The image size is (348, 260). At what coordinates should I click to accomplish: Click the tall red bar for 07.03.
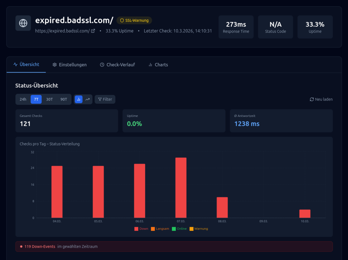[x=180, y=186]
